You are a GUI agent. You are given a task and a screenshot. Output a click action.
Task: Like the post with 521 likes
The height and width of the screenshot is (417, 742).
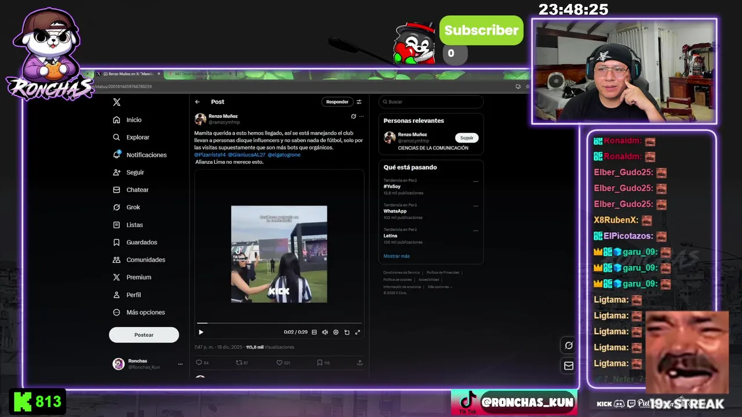(x=283, y=363)
